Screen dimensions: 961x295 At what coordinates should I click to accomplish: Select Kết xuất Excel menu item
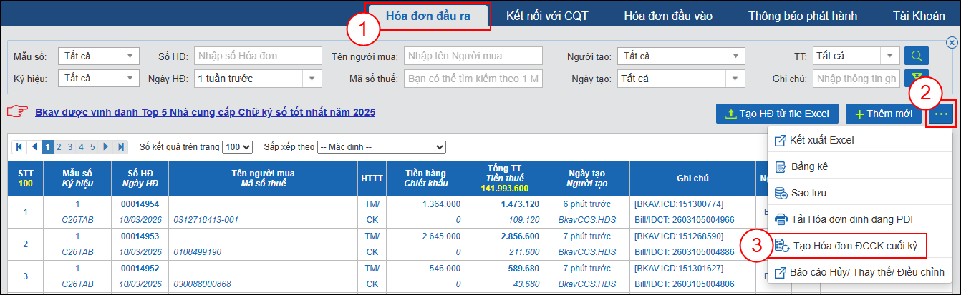pos(821,140)
